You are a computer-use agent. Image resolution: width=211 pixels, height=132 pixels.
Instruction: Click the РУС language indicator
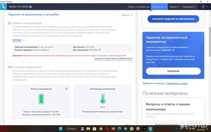[181, 129]
